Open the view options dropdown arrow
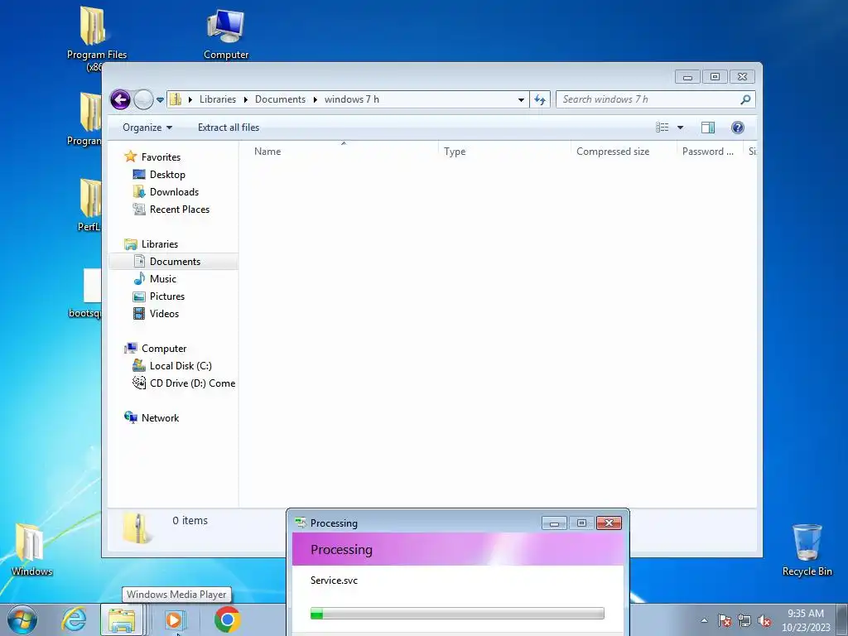The width and height of the screenshot is (848, 636). 681,128
